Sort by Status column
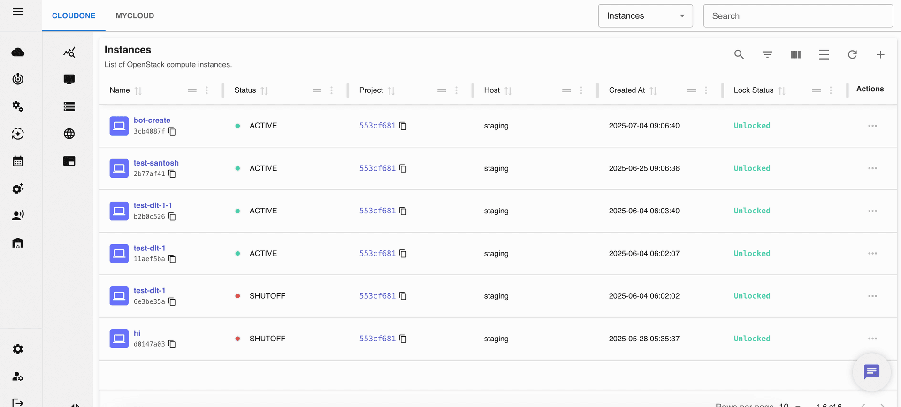Image resolution: width=901 pixels, height=407 pixels. coord(264,90)
